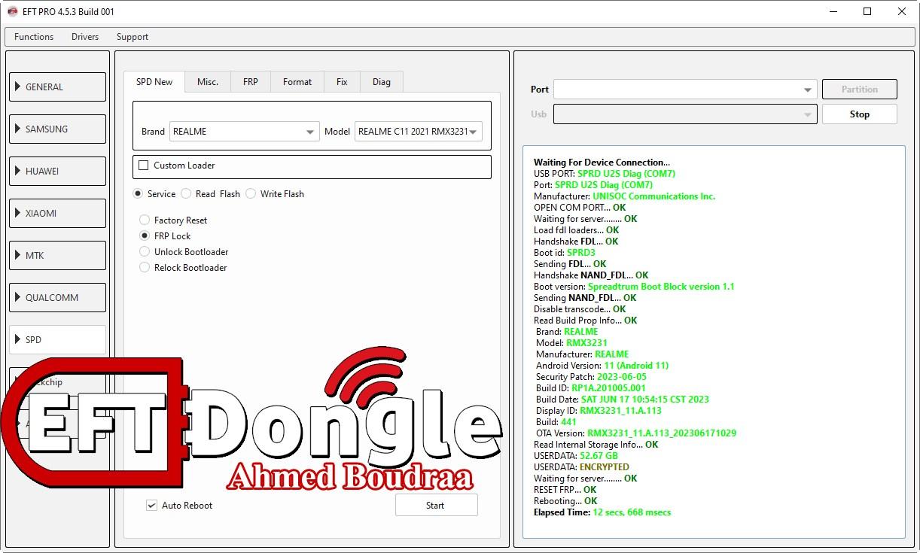Disable the Auto Reboot checkbox

[151, 505]
